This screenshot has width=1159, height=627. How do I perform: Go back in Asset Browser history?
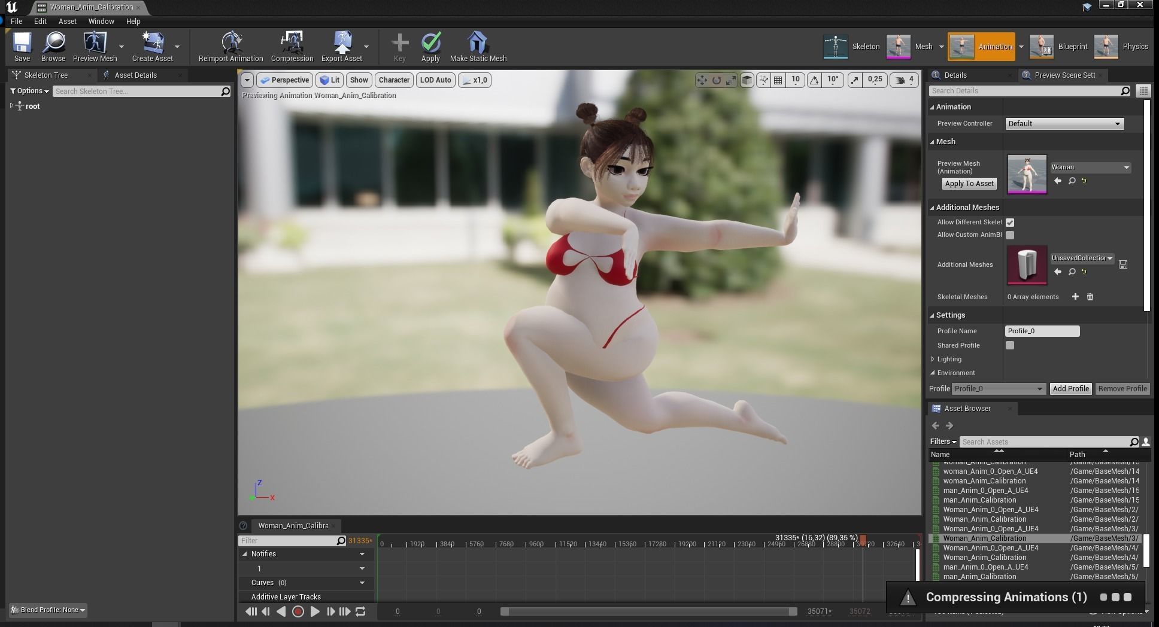pos(936,425)
